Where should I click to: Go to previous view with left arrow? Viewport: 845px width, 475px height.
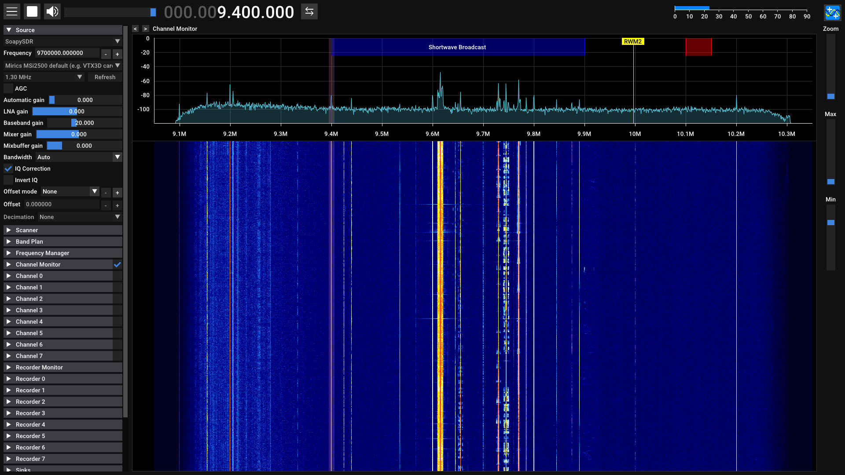click(x=136, y=29)
